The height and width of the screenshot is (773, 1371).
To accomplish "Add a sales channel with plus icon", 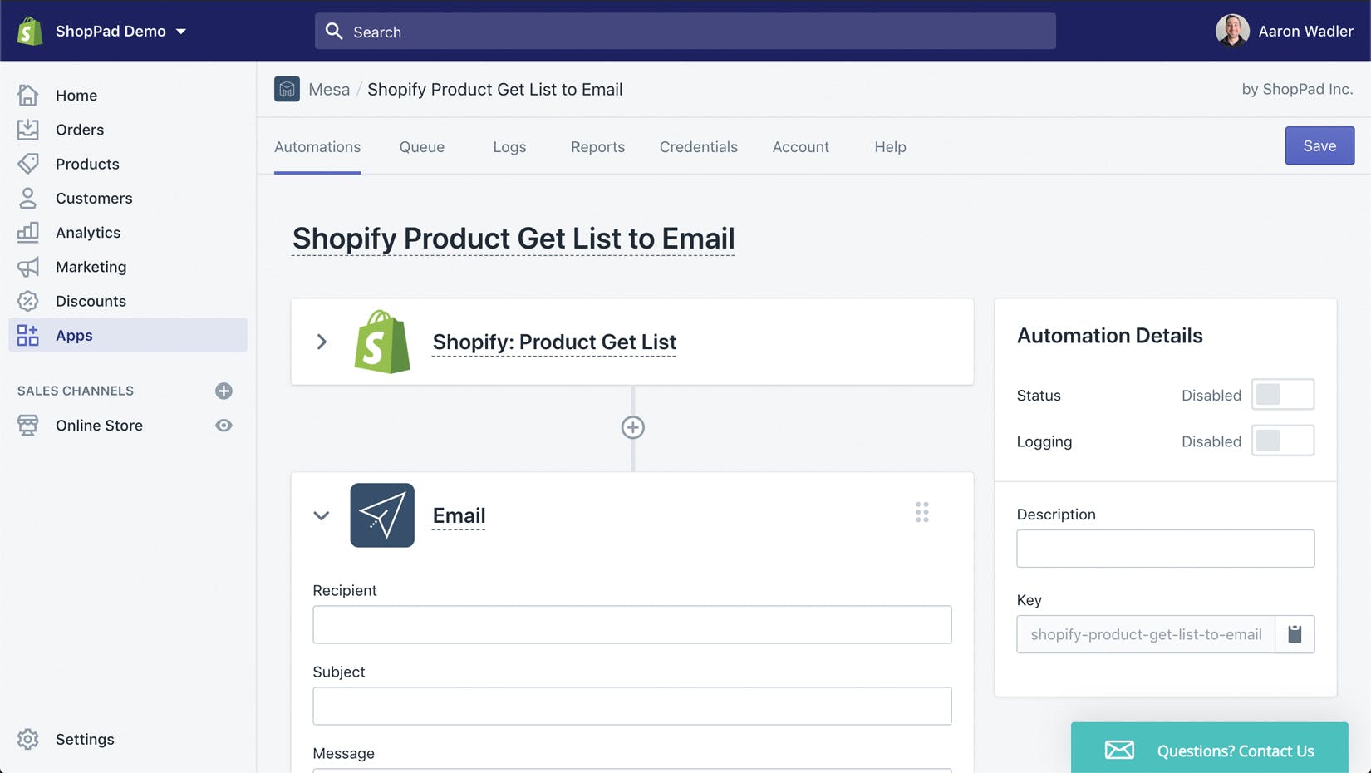I will (x=224, y=391).
